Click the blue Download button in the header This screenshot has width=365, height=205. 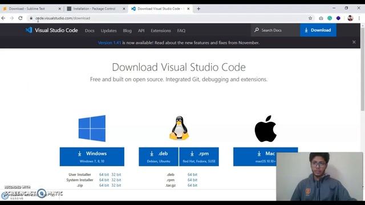318,30
